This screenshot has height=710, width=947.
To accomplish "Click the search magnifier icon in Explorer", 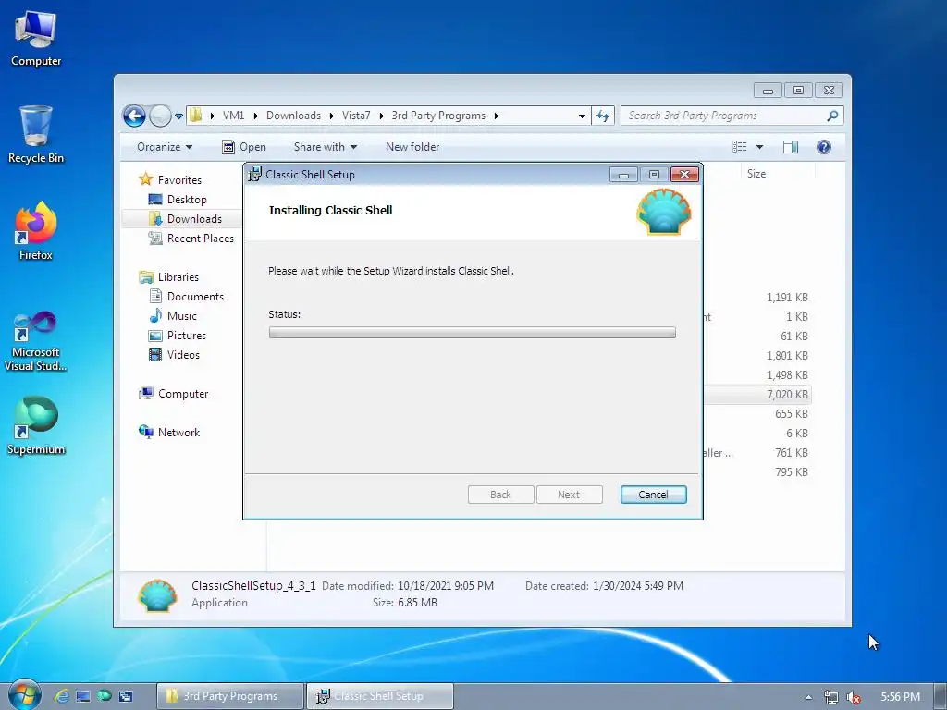I will tap(832, 116).
